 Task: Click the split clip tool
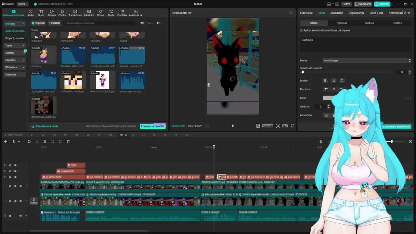click(x=45, y=141)
